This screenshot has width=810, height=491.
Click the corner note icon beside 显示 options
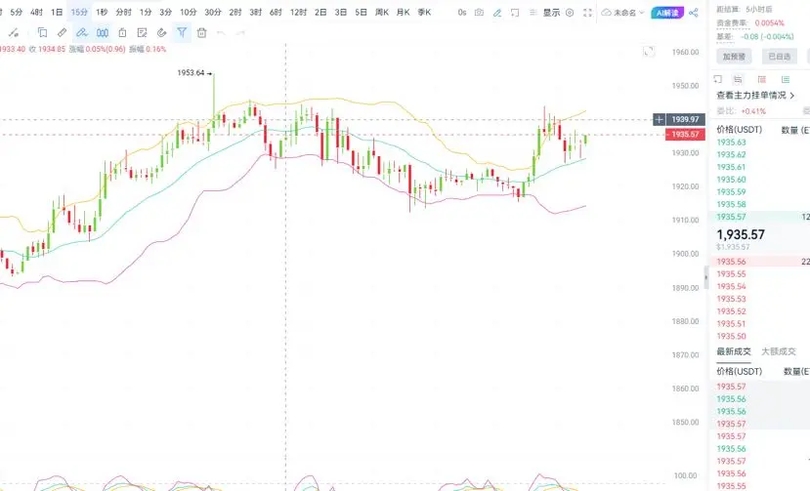515,13
